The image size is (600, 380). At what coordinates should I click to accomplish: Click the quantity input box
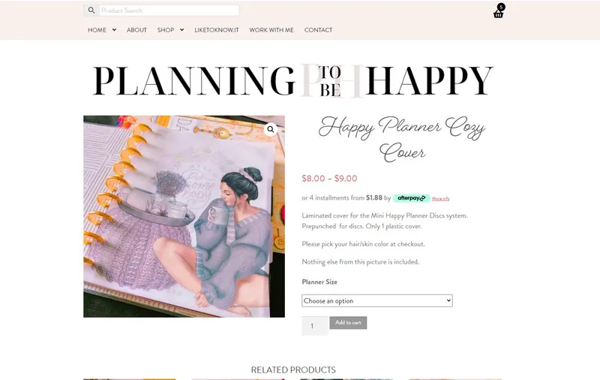[x=314, y=326]
